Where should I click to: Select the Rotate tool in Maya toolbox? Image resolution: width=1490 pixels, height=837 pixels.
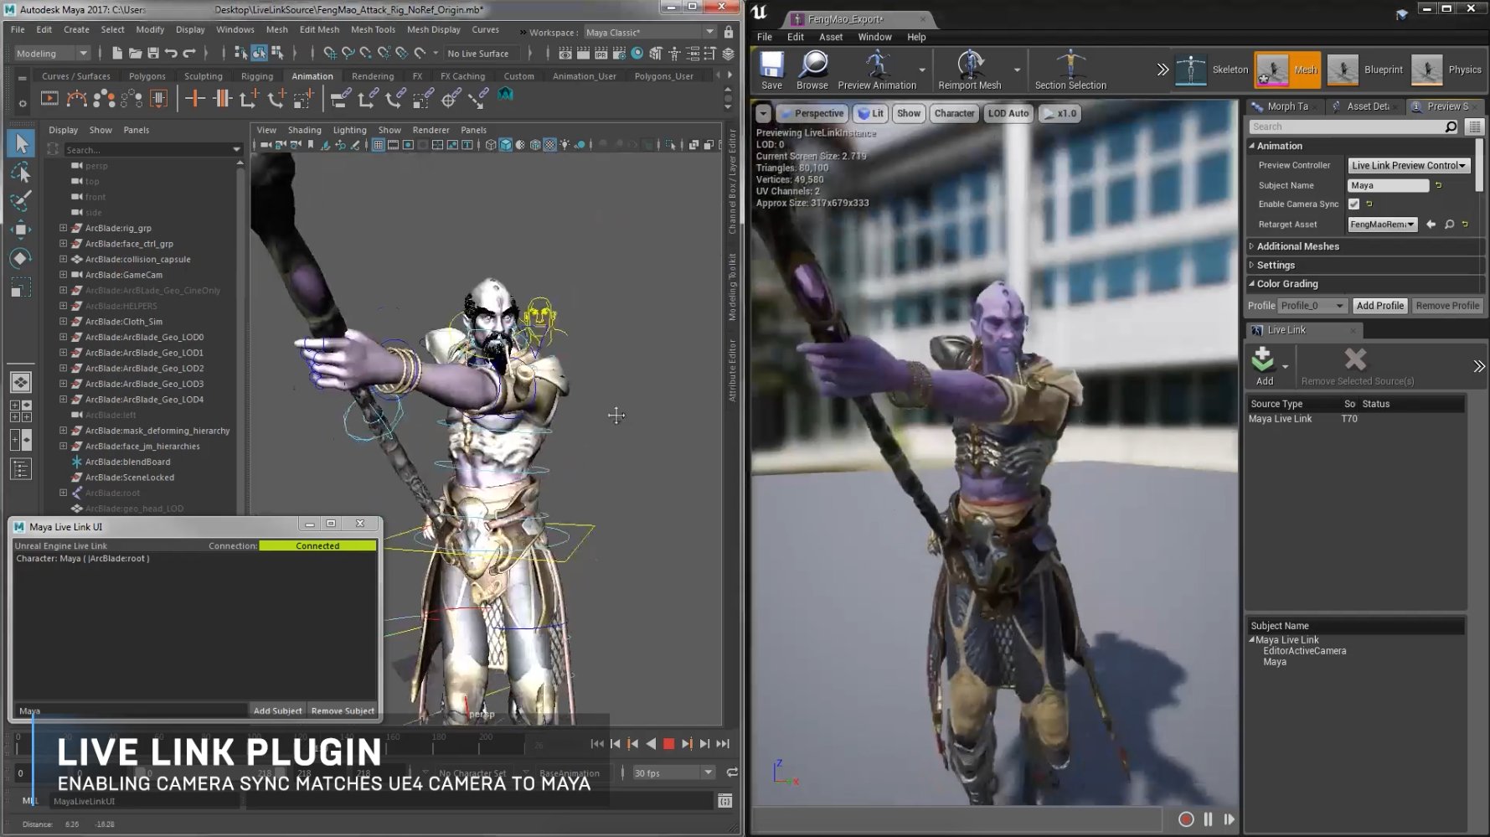coord(21,258)
